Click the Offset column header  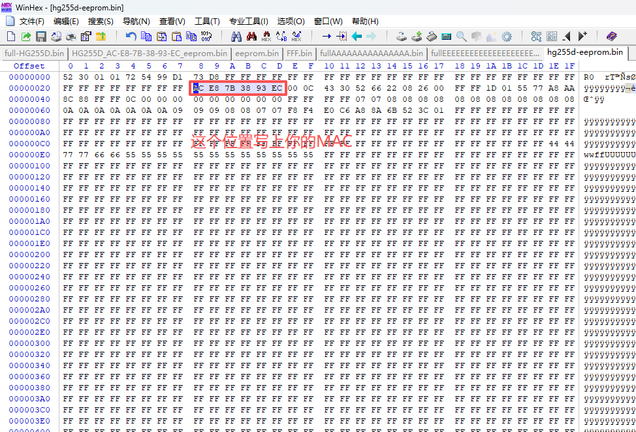29,66
